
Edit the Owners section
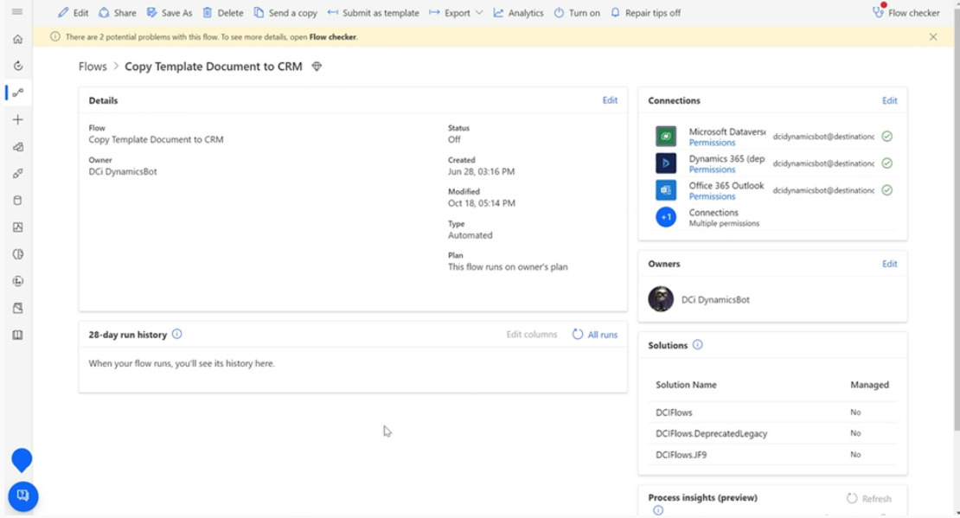point(890,264)
